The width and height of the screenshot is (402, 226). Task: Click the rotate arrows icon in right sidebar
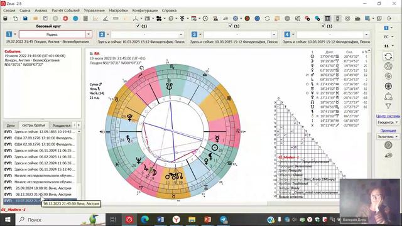click(388, 56)
